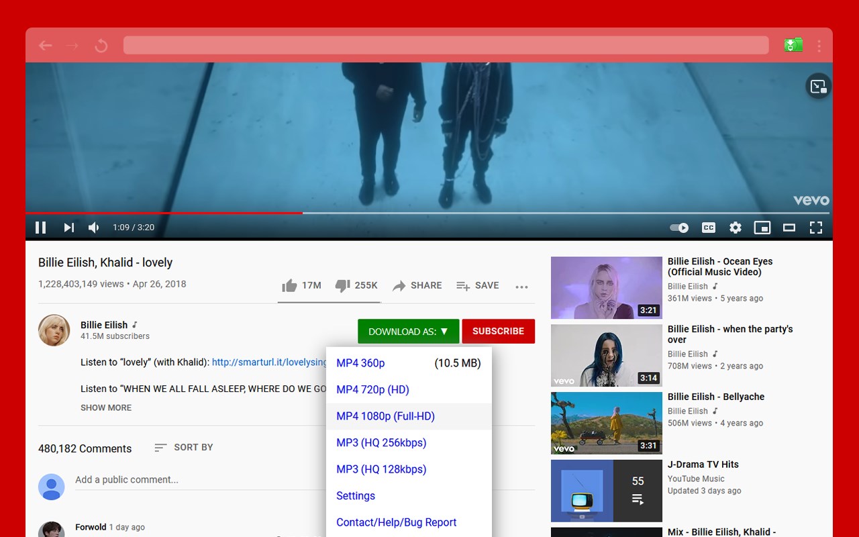Image resolution: width=859 pixels, height=537 pixels.
Task: Click the "1,228,403,149 views" text
Action: click(x=81, y=284)
